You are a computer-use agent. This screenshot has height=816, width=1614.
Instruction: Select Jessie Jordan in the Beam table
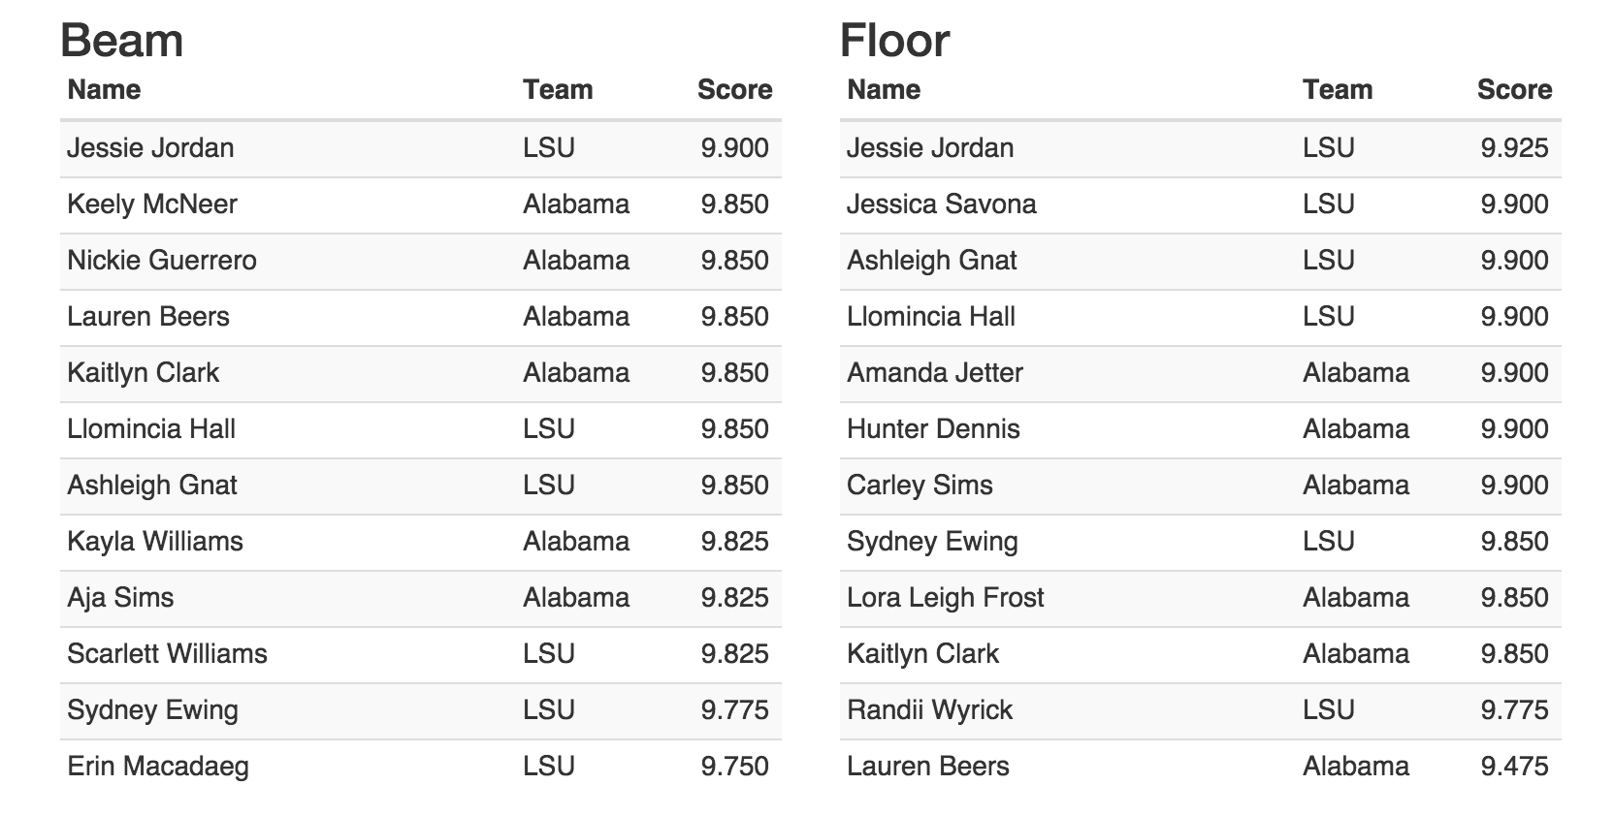[150, 148]
